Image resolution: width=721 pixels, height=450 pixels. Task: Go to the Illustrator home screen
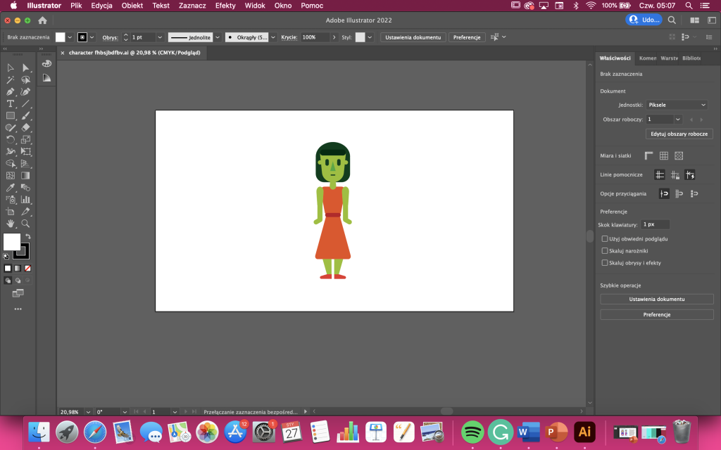coord(42,20)
